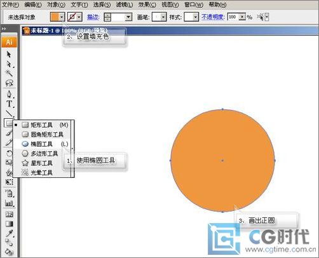Open the 文件(F) menu
Image resolution: width=319 pixels, height=258 pixels.
coord(10,4)
